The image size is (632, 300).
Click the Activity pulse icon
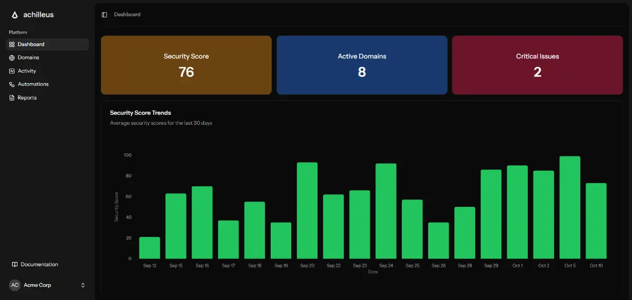tap(12, 71)
